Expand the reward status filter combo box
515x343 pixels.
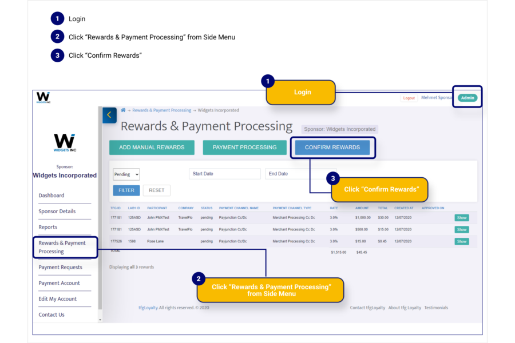[x=126, y=174]
